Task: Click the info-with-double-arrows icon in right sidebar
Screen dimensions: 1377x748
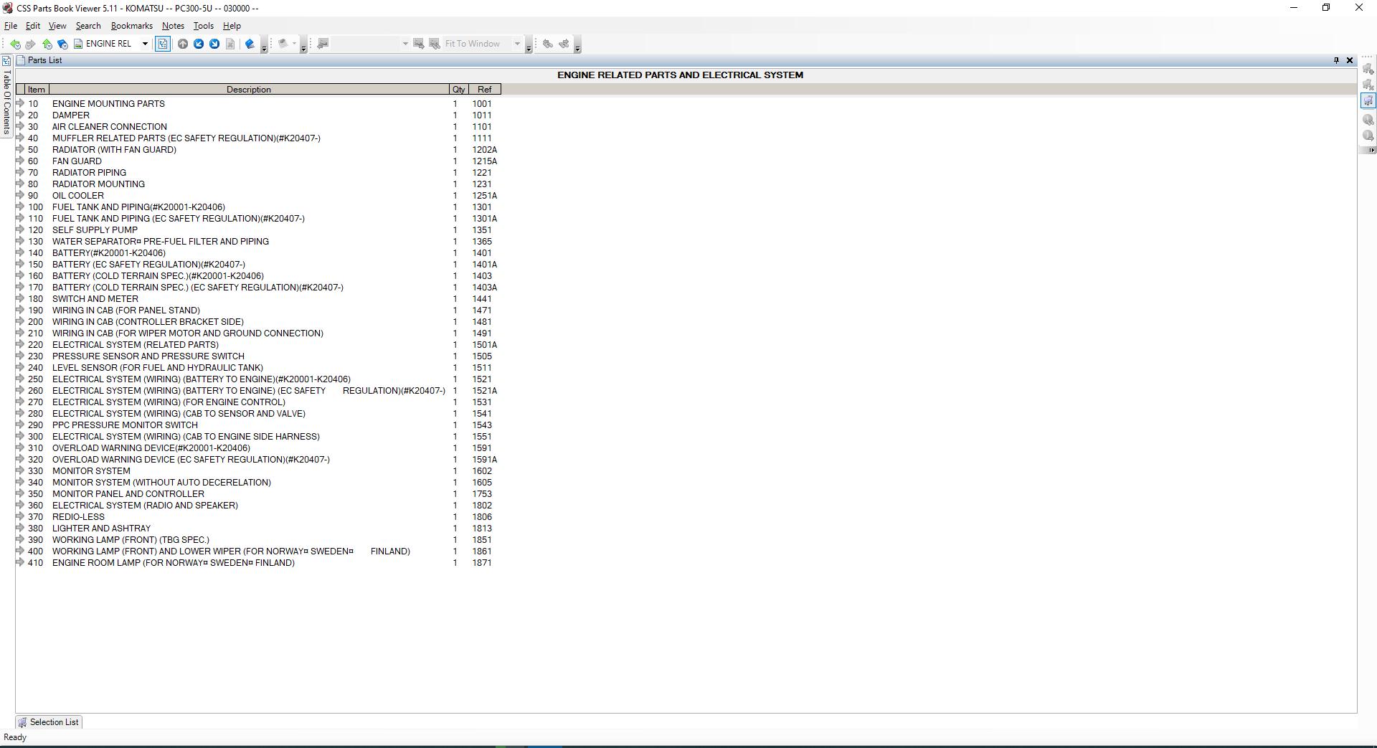Action: [1368, 120]
